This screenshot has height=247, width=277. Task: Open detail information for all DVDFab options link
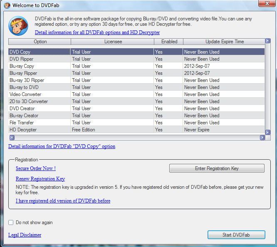tap(97, 32)
